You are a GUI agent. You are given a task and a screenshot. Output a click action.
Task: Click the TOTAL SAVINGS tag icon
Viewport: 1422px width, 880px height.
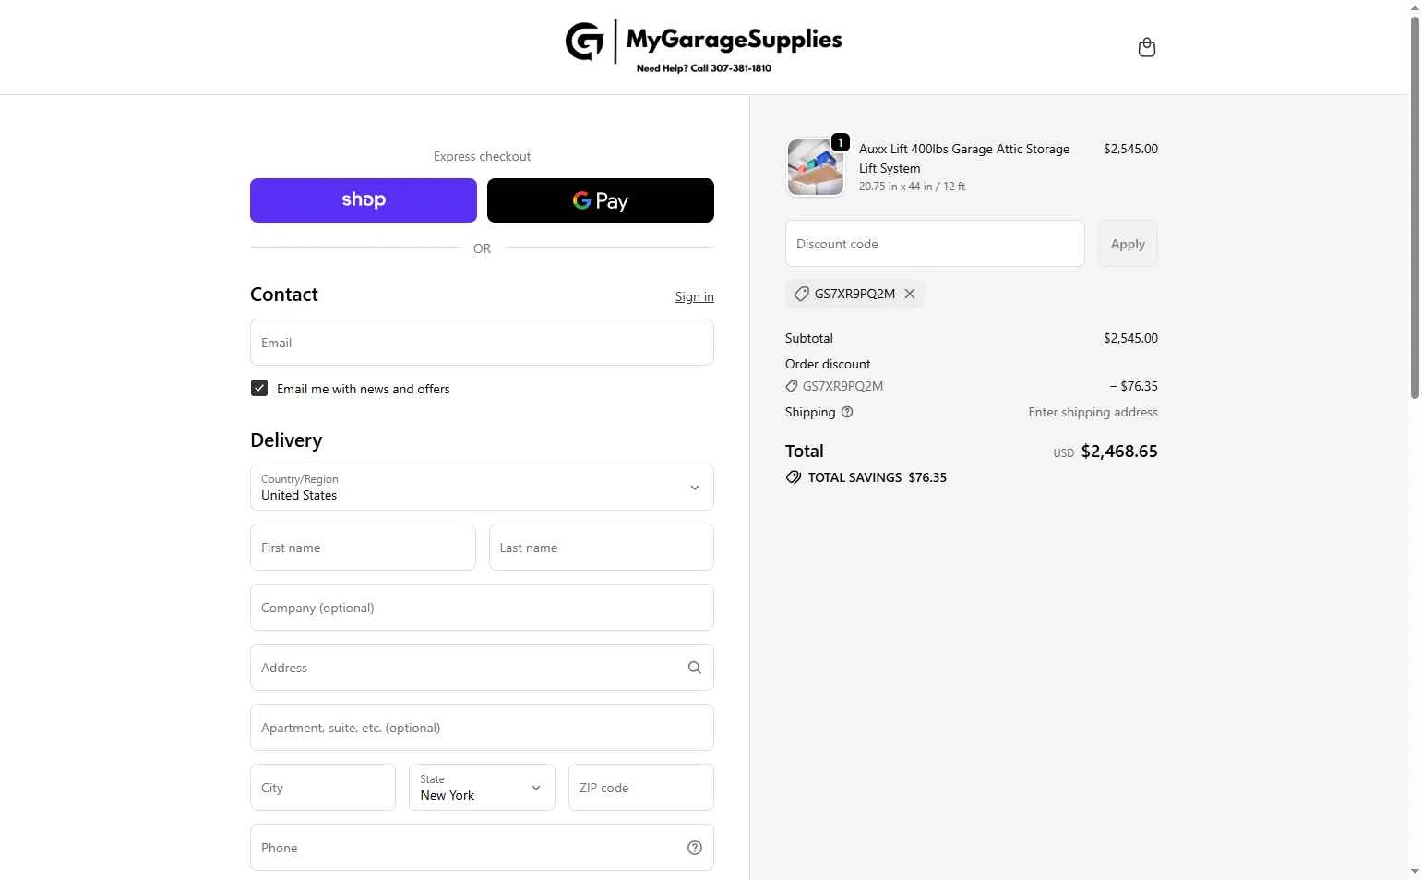[794, 477]
